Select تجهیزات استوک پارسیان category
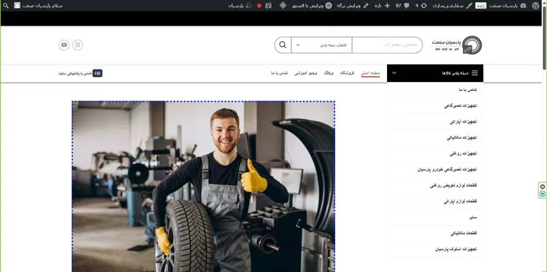The height and width of the screenshot is (272, 547). 455,249
